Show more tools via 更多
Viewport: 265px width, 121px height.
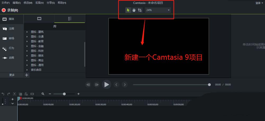(12, 75)
